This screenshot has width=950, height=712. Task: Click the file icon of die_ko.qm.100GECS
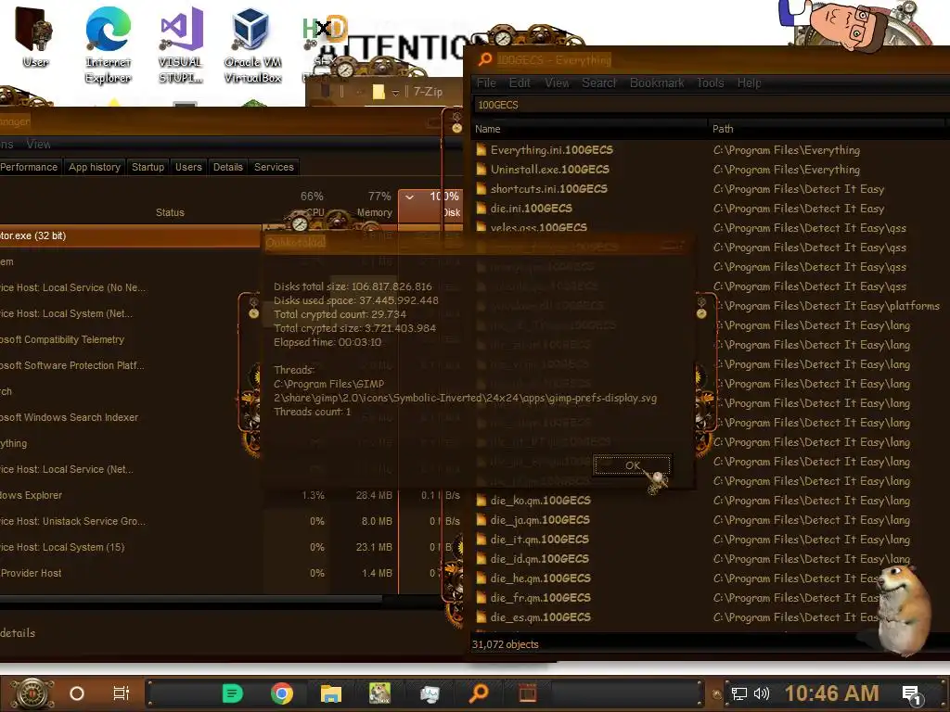[x=481, y=501]
